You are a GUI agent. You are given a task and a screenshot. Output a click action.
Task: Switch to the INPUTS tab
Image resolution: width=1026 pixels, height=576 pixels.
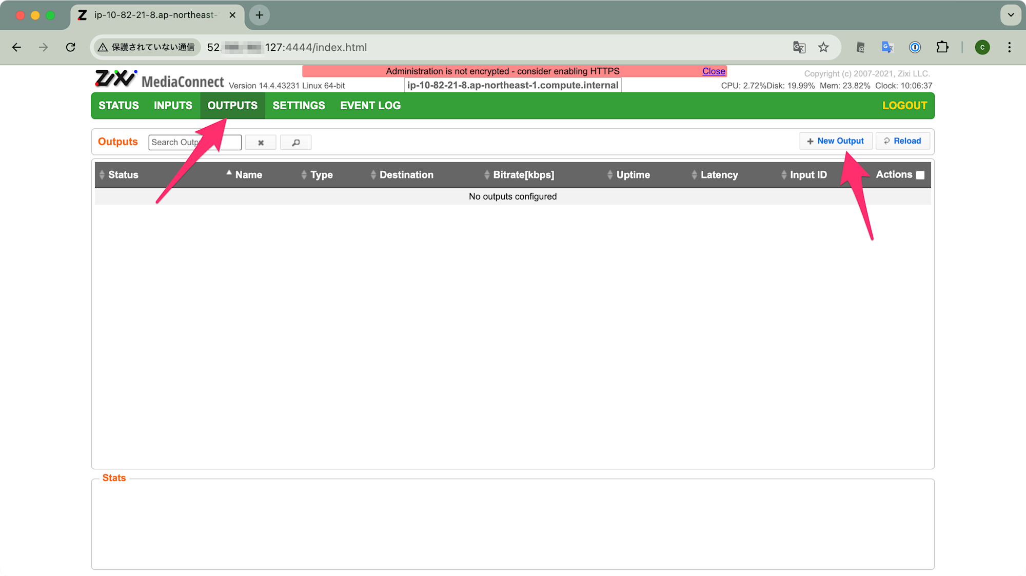(173, 106)
